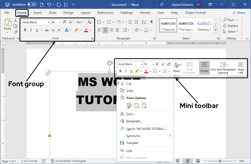Toggle bold formatting in the Font group
Screen dimensions: 251x164
tap(25, 30)
